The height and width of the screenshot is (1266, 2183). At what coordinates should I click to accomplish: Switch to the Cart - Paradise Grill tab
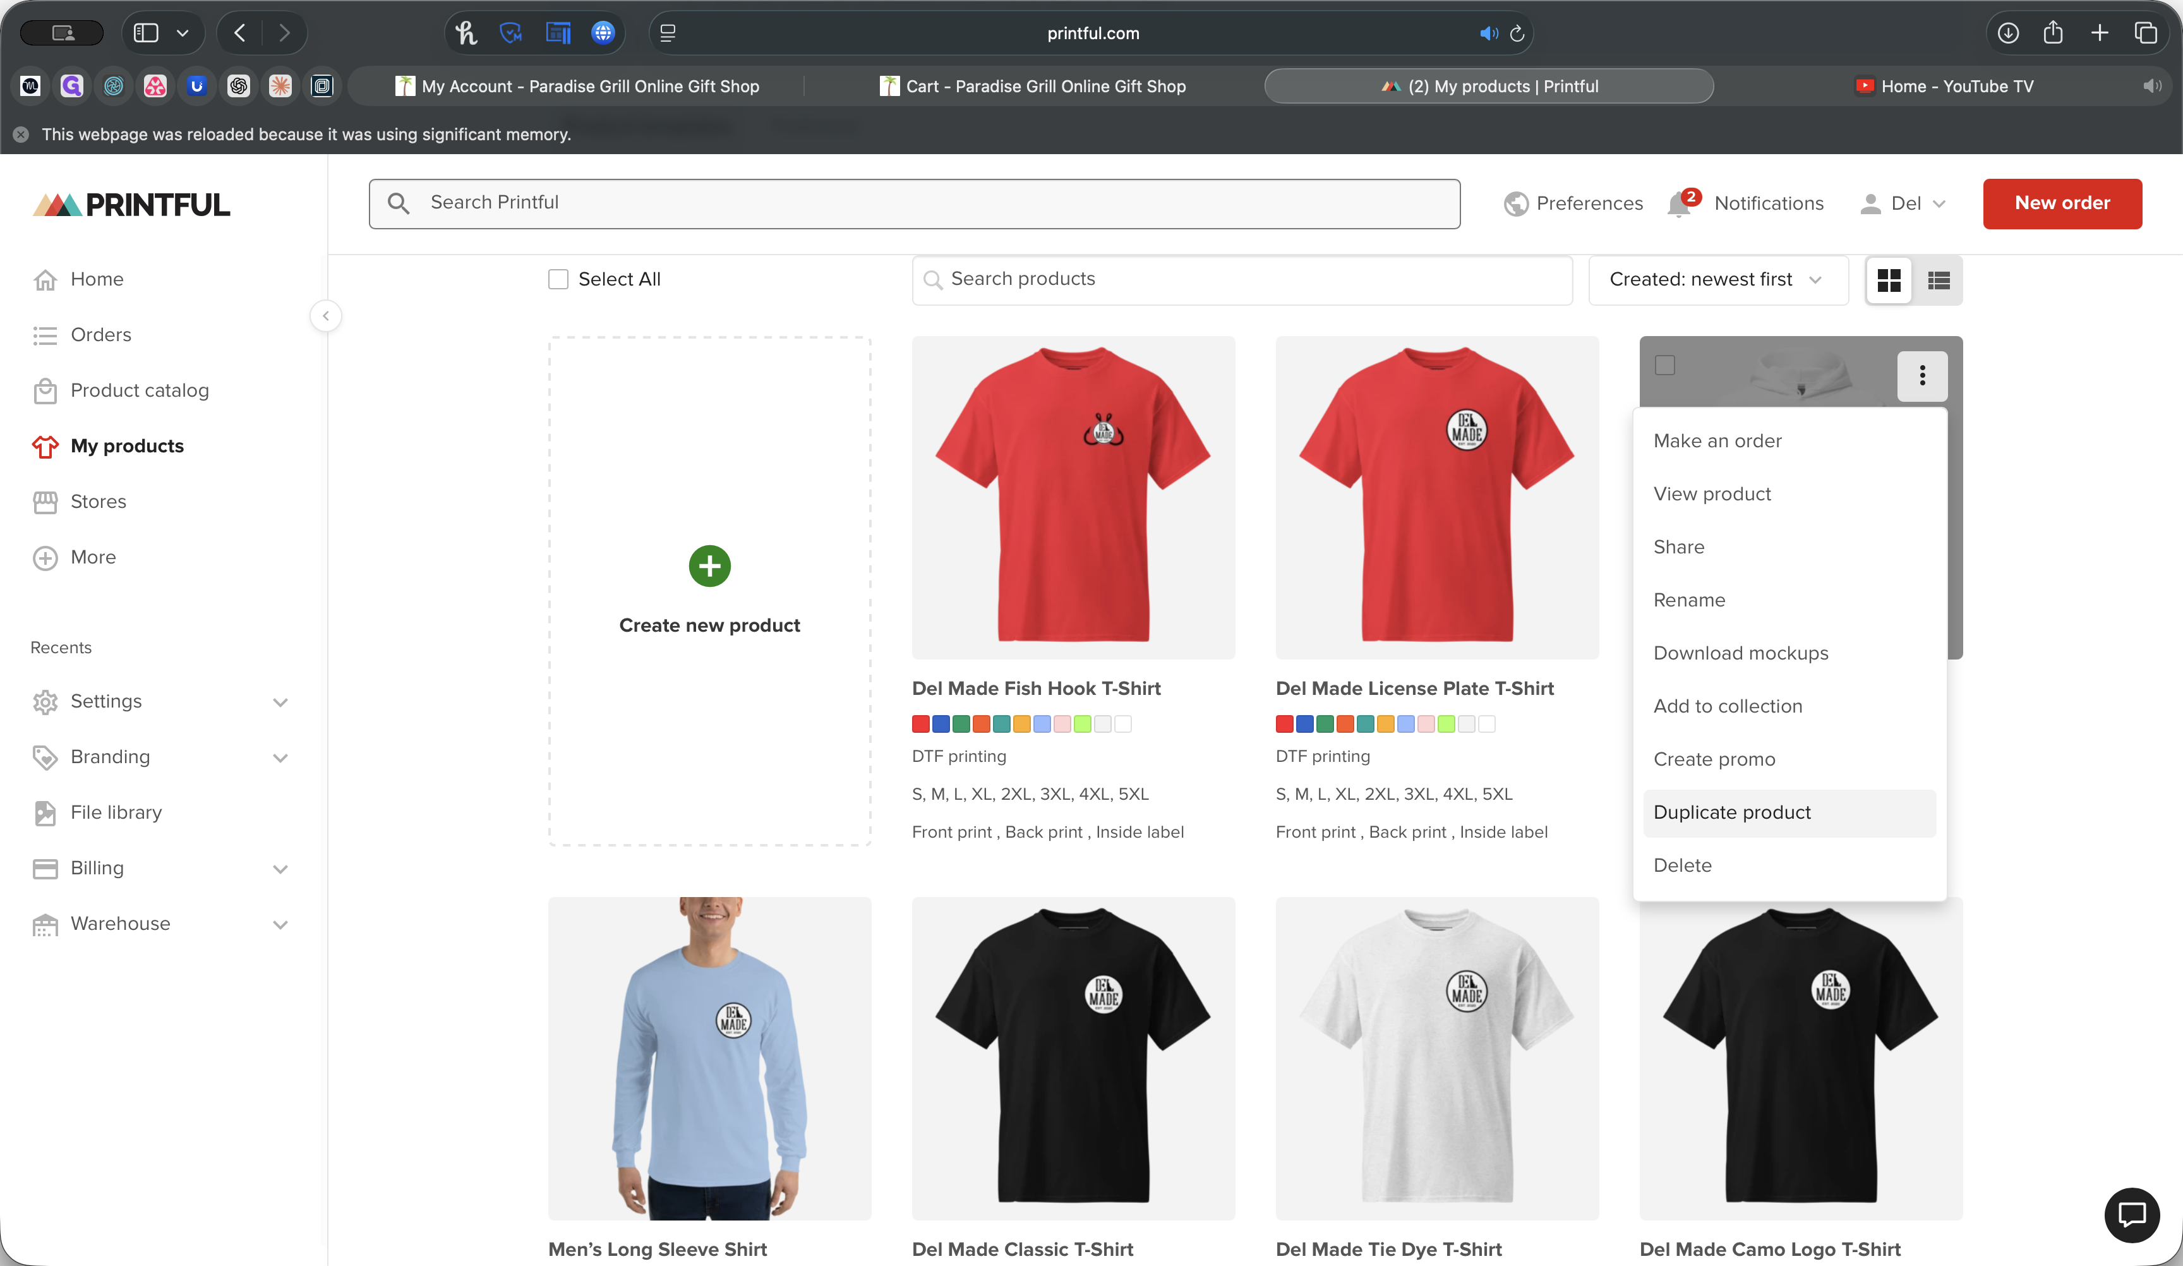coord(1031,86)
